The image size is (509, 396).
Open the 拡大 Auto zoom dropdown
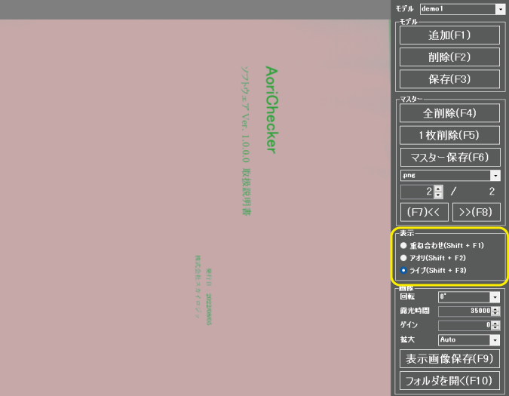(495, 340)
